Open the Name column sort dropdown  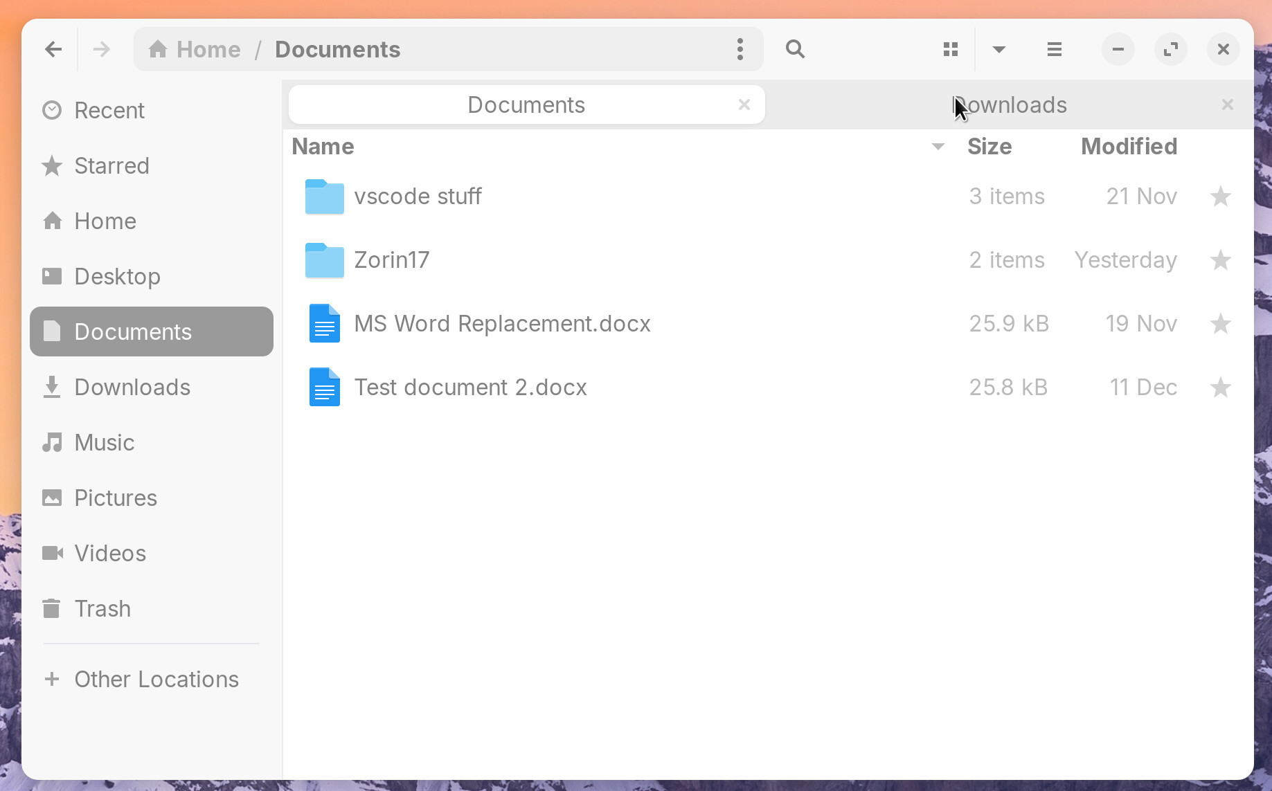pos(937,147)
